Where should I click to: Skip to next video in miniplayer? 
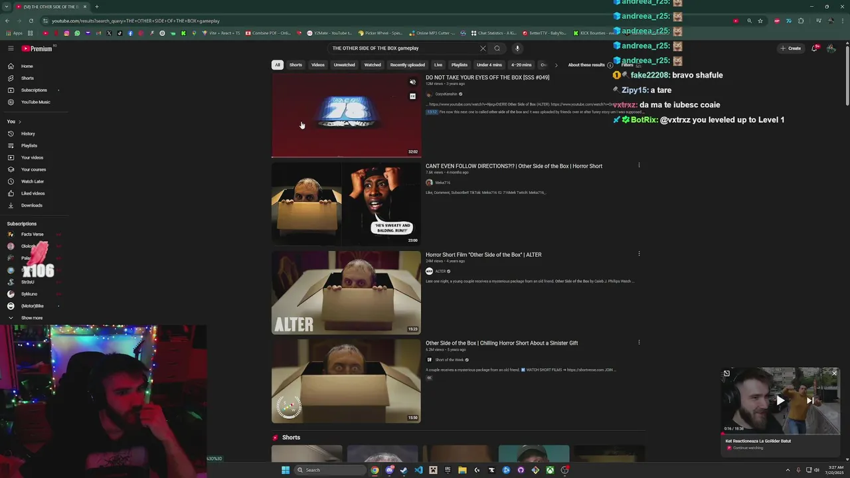[809, 400]
